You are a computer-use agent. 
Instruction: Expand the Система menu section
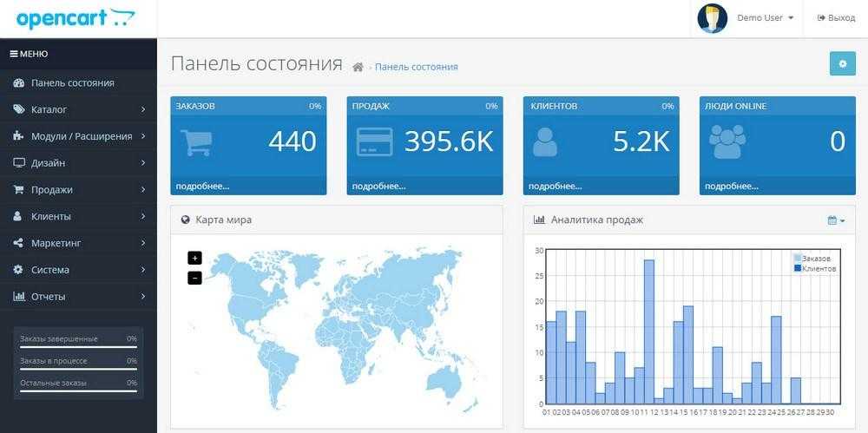click(78, 270)
